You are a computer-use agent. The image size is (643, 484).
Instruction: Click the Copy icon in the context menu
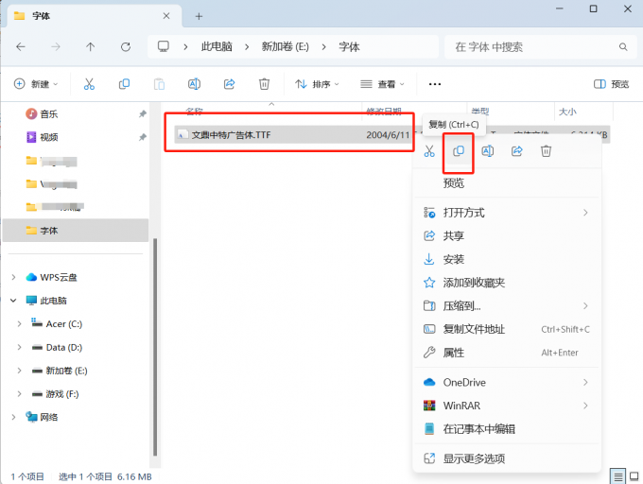click(459, 151)
